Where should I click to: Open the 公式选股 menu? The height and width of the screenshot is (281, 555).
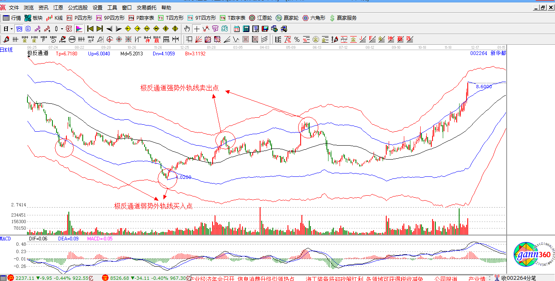click(x=78, y=7)
